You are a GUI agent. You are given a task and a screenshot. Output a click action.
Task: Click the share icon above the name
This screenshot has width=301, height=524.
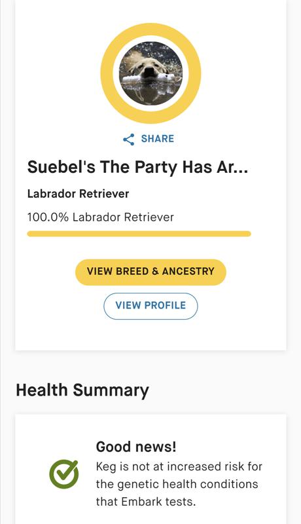click(129, 140)
